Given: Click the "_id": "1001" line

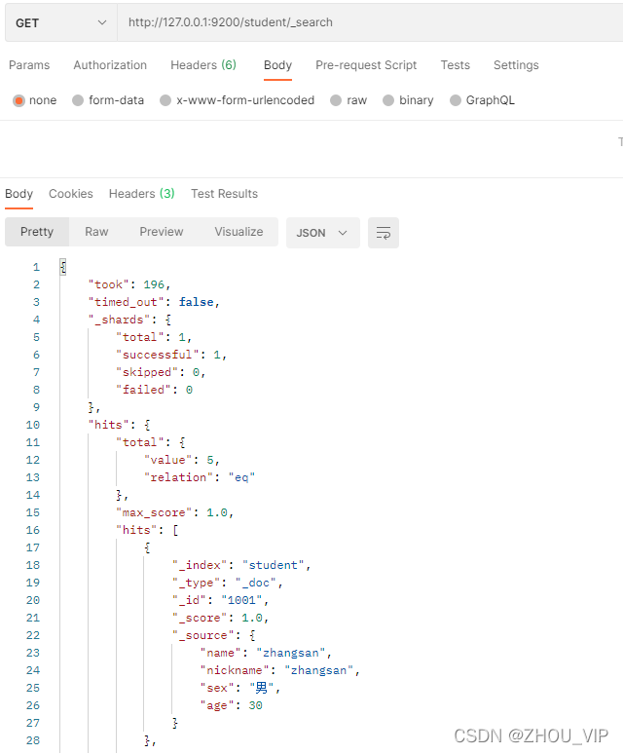Looking at the screenshot, I should coord(220,601).
